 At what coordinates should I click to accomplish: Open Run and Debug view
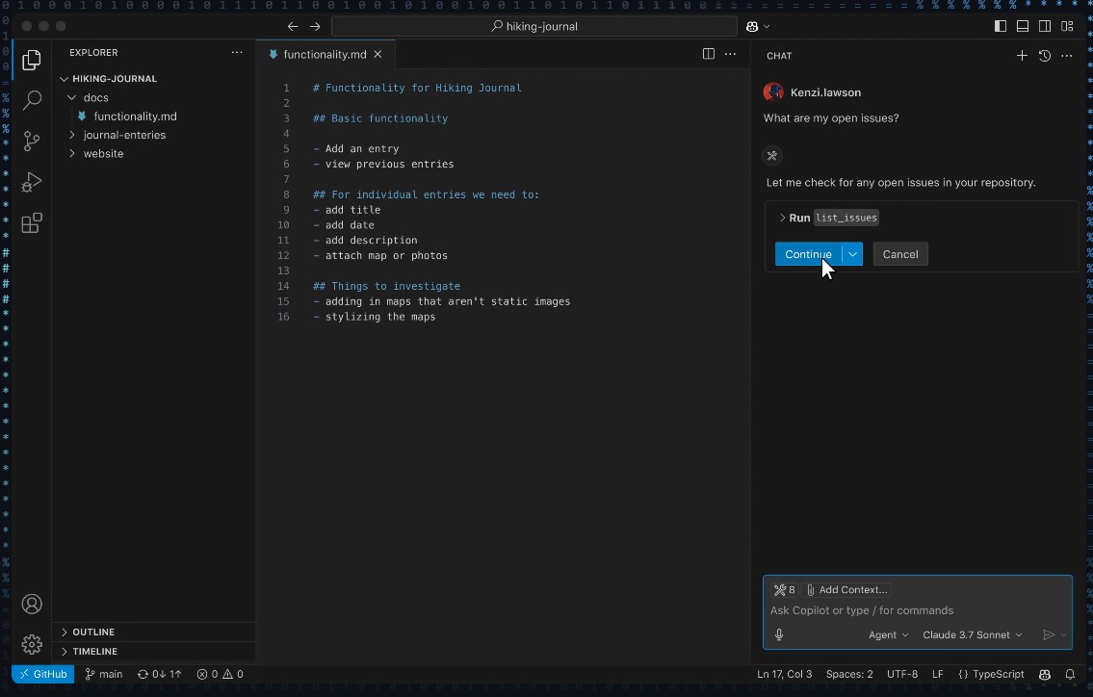pyautogui.click(x=32, y=182)
